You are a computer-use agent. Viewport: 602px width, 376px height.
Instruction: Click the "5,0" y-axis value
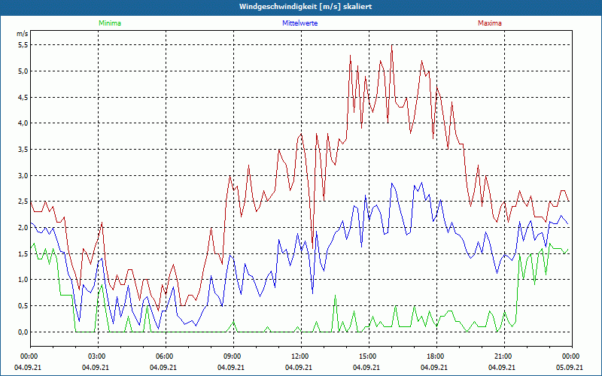23,71
